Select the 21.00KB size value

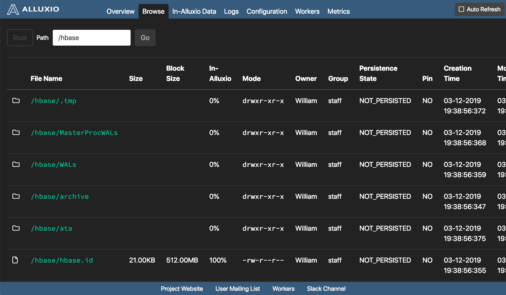click(x=142, y=260)
